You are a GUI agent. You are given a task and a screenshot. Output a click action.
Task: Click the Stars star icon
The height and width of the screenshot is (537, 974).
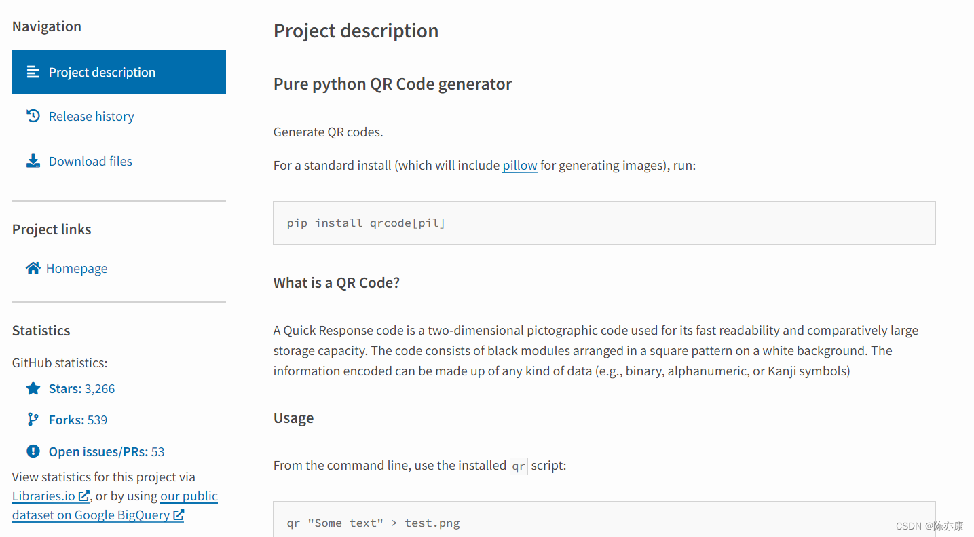(x=33, y=388)
